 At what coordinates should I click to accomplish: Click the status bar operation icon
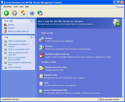tap(100, 99)
